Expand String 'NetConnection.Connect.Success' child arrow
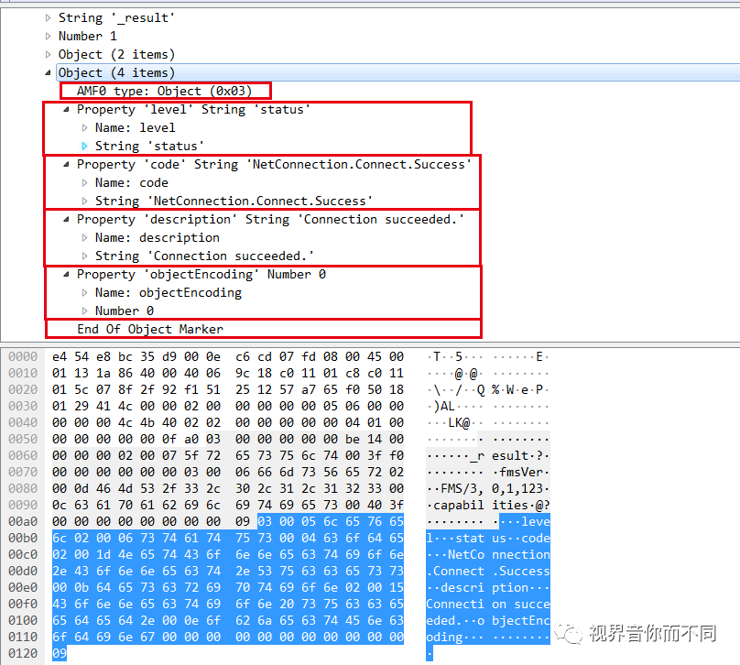Image resolution: width=740 pixels, height=665 pixels. [x=84, y=202]
